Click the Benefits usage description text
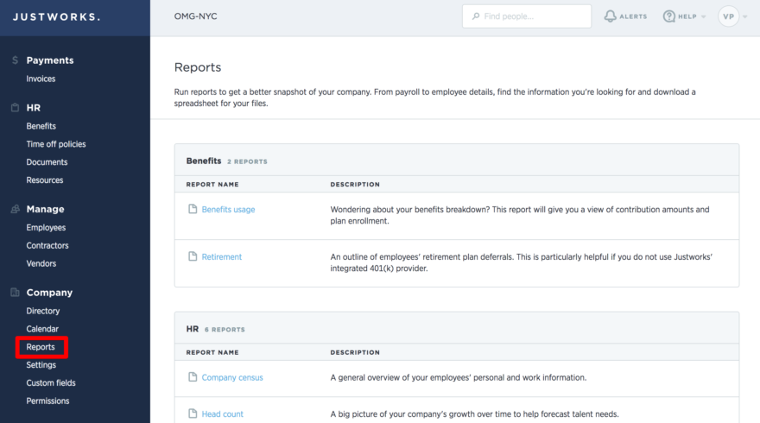760x423 pixels. 520,215
